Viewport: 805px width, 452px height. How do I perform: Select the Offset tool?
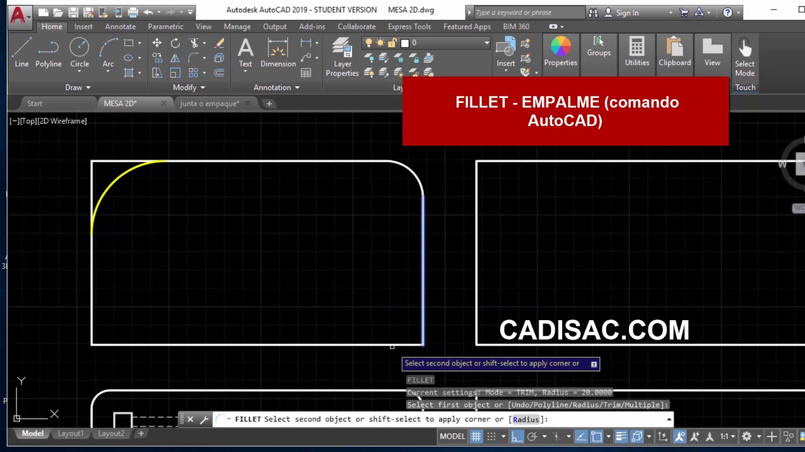click(219, 73)
